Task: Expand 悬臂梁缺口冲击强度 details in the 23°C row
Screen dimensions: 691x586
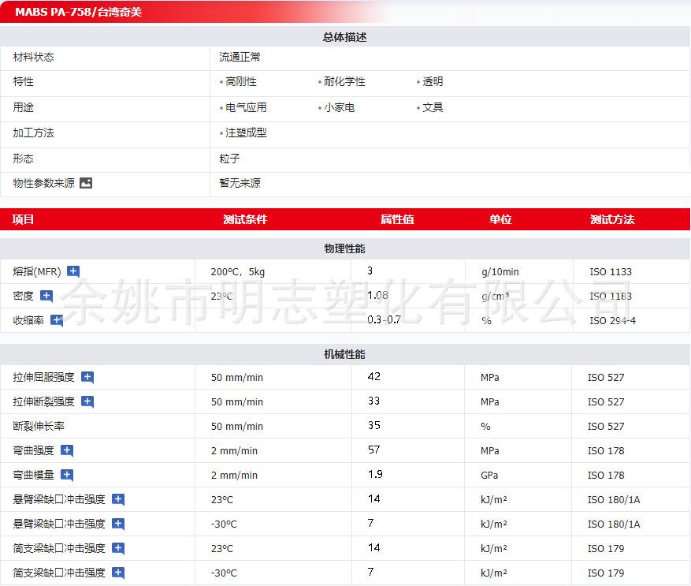Action: point(118,499)
